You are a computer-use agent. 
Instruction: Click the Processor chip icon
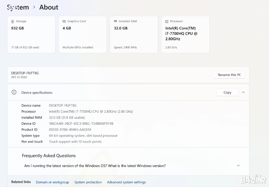[167, 21]
